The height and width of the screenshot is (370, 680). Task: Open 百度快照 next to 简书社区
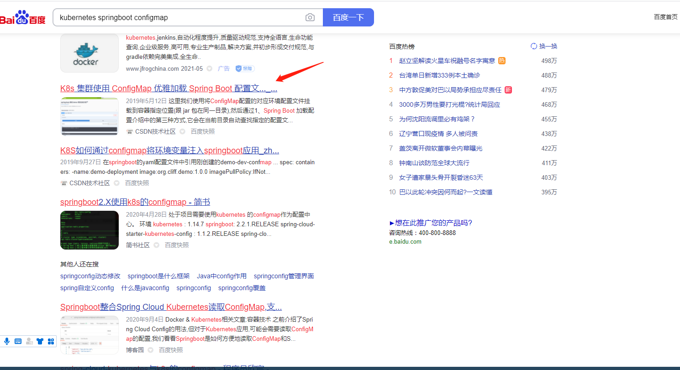(x=176, y=245)
